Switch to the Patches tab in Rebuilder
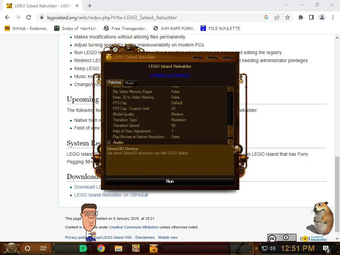This screenshot has width=340, height=255. tap(115, 82)
